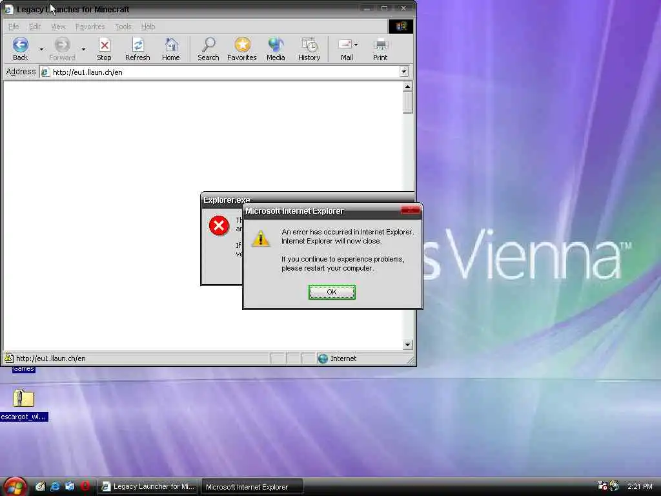
Task: Open the Favorites toolbar pane
Action: click(242, 49)
